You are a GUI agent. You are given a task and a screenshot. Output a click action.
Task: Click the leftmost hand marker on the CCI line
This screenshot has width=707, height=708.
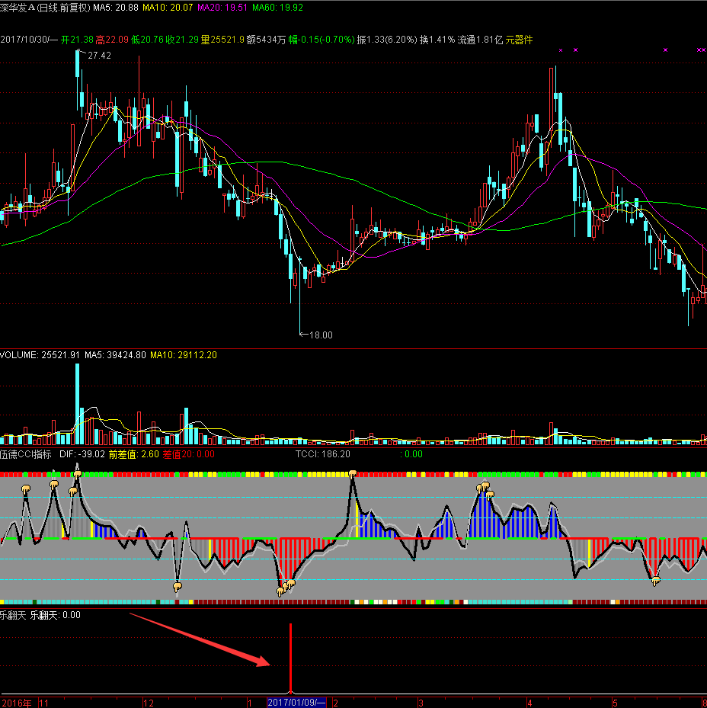(x=26, y=489)
